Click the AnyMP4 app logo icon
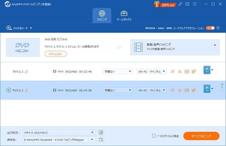The height and width of the screenshot is (146, 226). pos(8,4)
